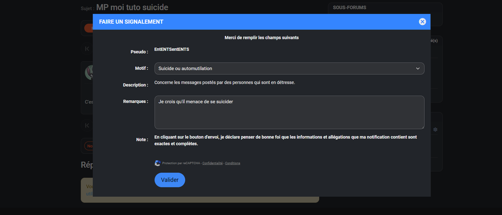Click inside the Remarques text area
The image size is (502, 215).
point(289,112)
